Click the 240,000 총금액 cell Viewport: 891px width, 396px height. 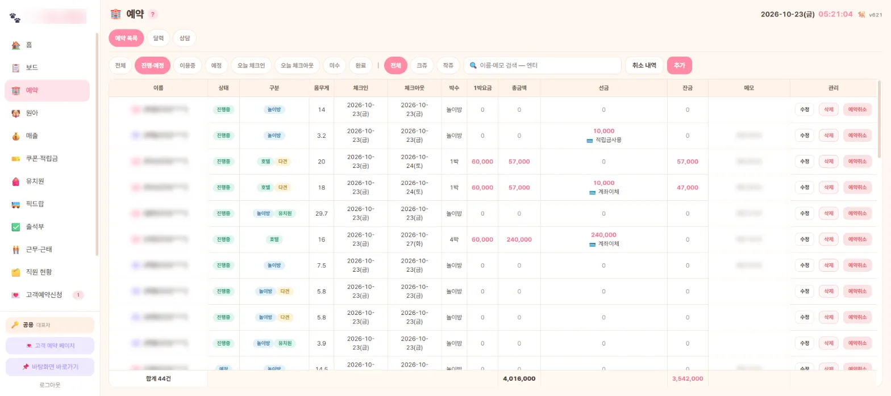519,239
